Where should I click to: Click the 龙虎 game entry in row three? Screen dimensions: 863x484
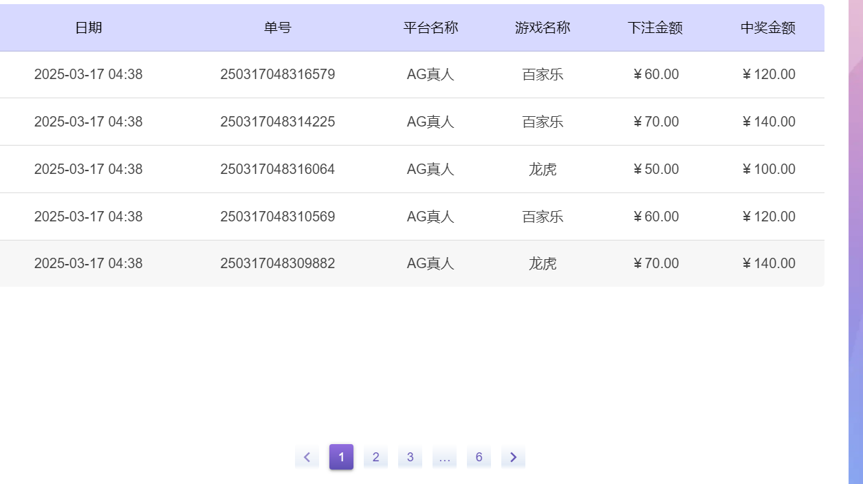(543, 169)
